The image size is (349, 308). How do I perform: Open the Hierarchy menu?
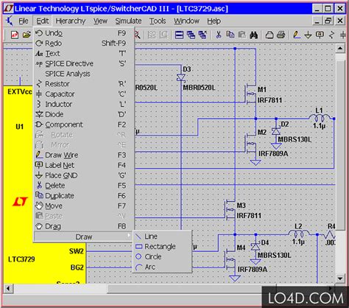(x=71, y=21)
